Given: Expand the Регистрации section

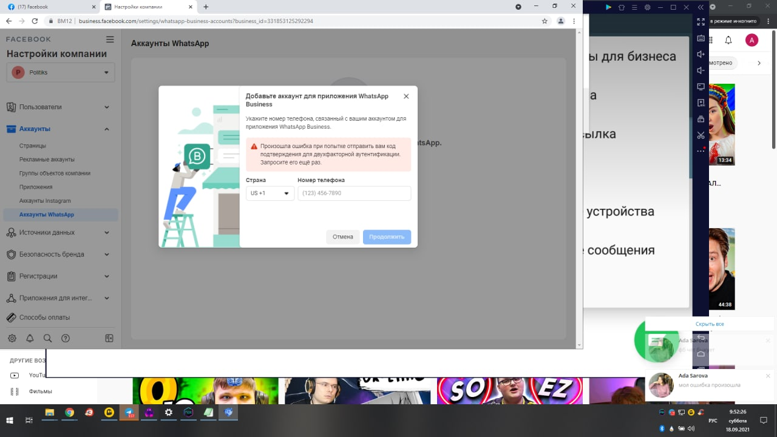Looking at the screenshot, I should [x=59, y=276].
